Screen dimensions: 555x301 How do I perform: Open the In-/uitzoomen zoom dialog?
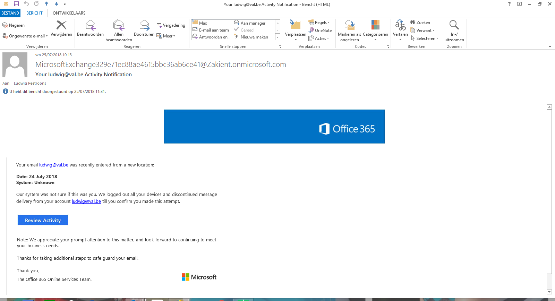(454, 31)
